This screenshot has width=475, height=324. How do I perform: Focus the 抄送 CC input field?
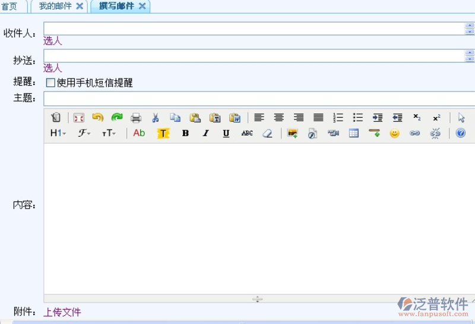pos(254,56)
